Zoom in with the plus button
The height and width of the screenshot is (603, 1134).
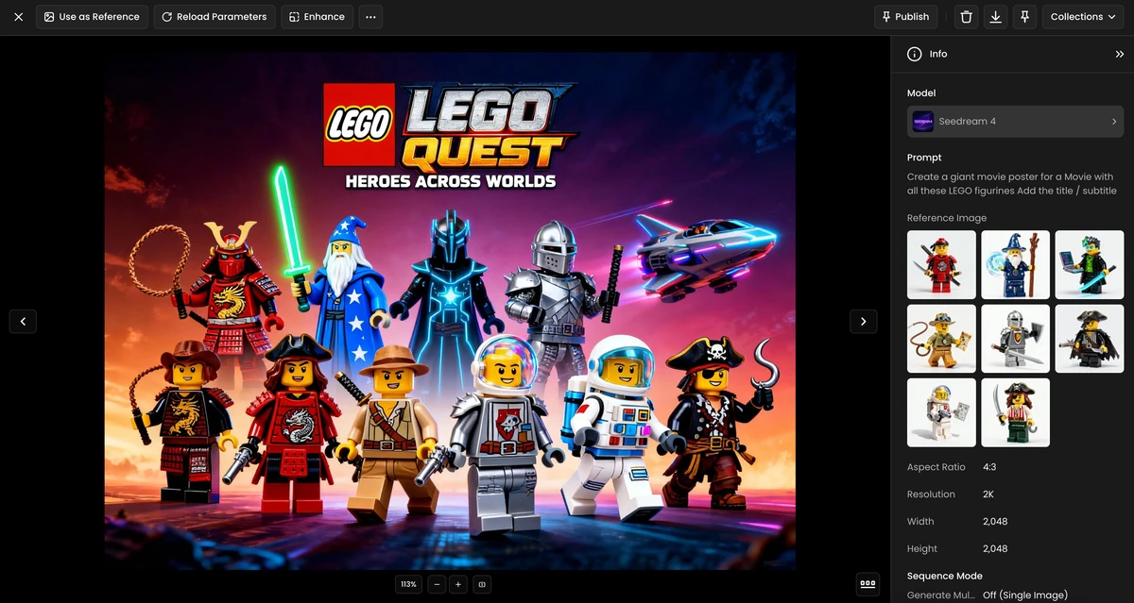click(458, 585)
